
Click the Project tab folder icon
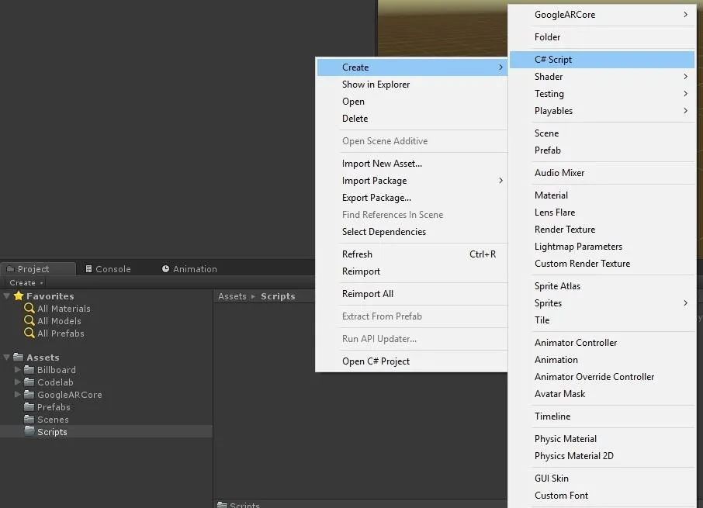(10, 269)
